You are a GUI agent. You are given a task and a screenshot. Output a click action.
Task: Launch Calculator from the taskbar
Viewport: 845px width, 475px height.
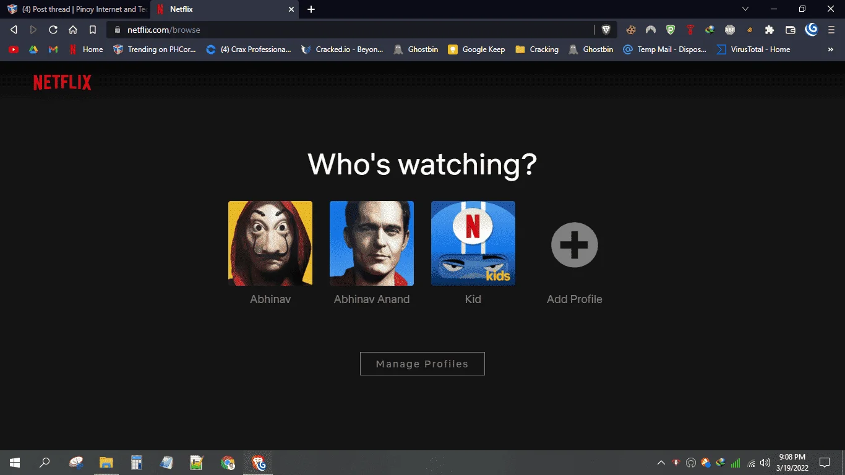137,463
